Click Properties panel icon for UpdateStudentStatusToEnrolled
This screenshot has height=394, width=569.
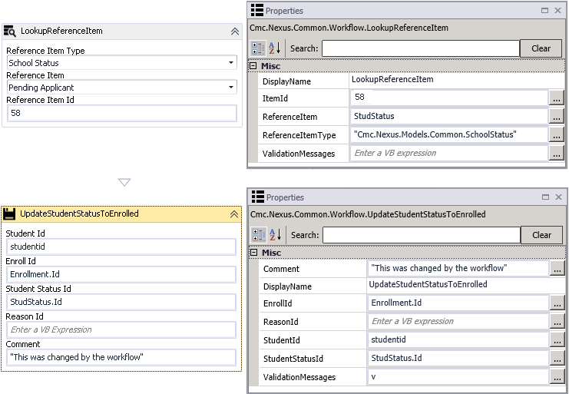[258, 197]
